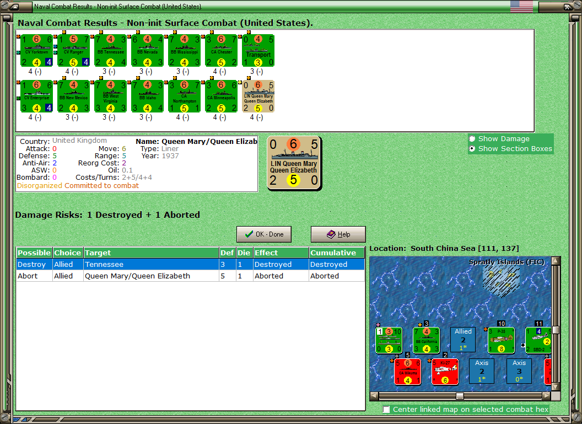Select the Ki-27 aircraft counter on map
582x424 pixels.
pyautogui.click(x=445, y=372)
